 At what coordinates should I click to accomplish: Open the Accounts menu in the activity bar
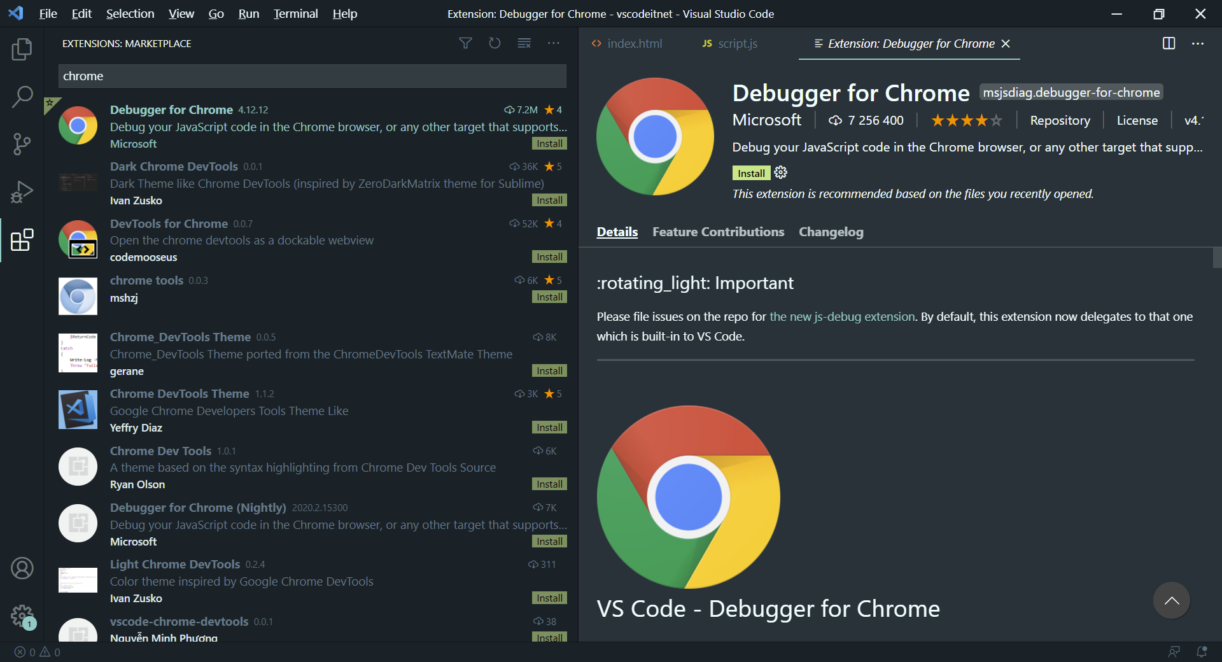click(22, 568)
